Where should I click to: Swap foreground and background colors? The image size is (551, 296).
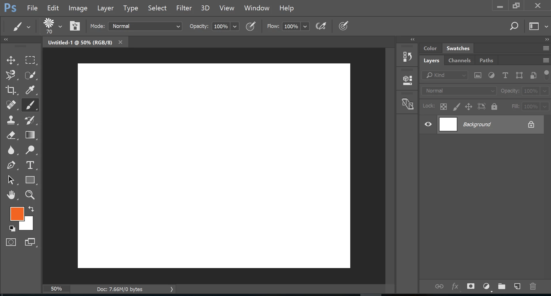(31, 209)
